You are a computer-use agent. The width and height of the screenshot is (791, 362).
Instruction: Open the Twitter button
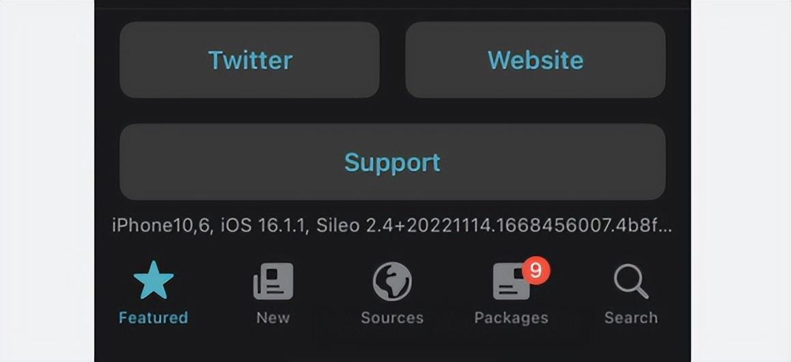pyautogui.click(x=250, y=59)
